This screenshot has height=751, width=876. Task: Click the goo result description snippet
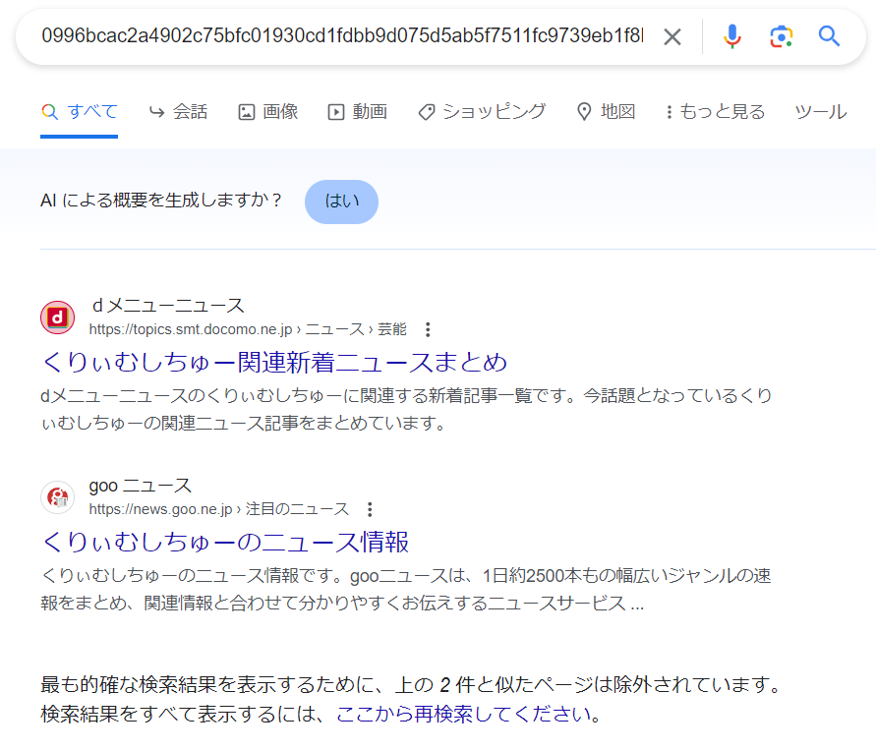(406, 589)
